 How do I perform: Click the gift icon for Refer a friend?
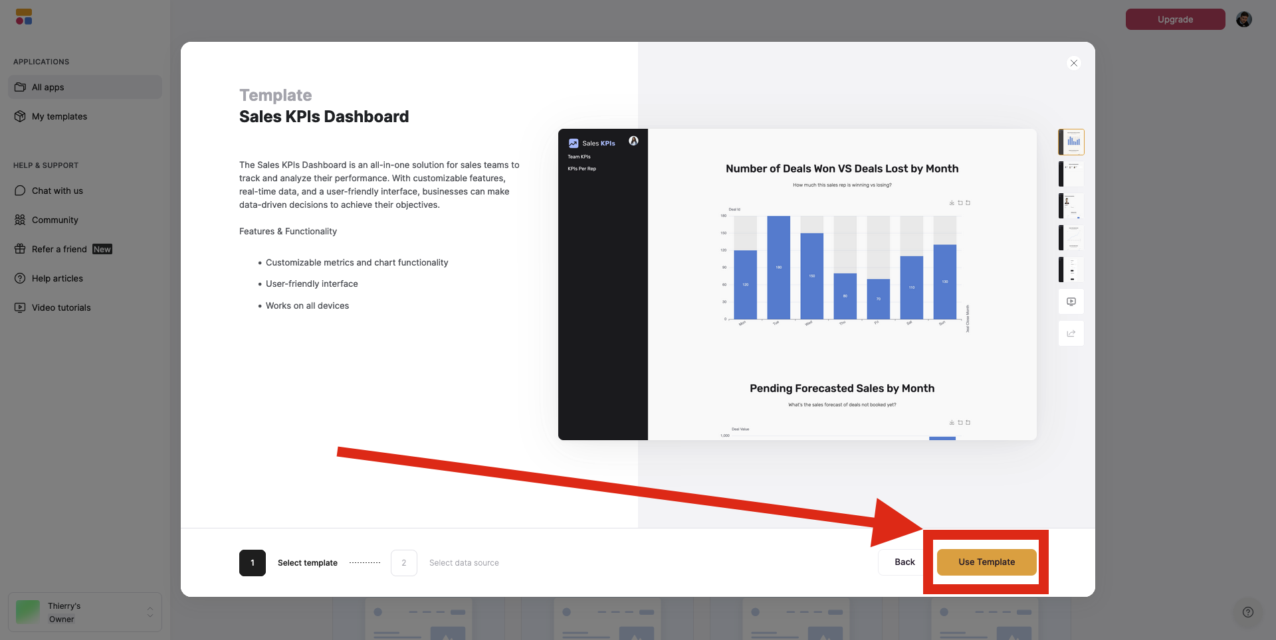tap(20, 249)
